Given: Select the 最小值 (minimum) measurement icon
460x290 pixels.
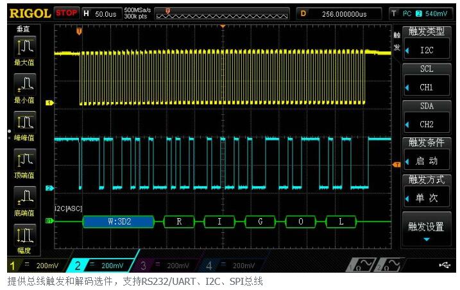Looking at the screenshot, I should click(x=24, y=84).
